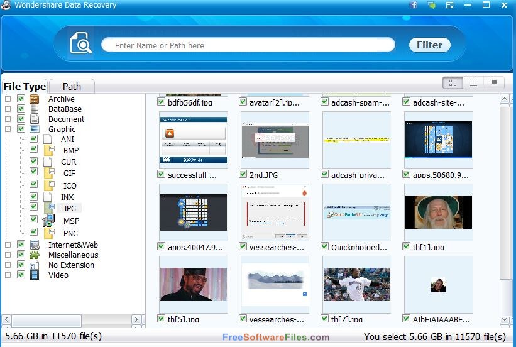This screenshot has width=516, height=347.
Task: Switch to preview view mode
Action: click(494, 82)
